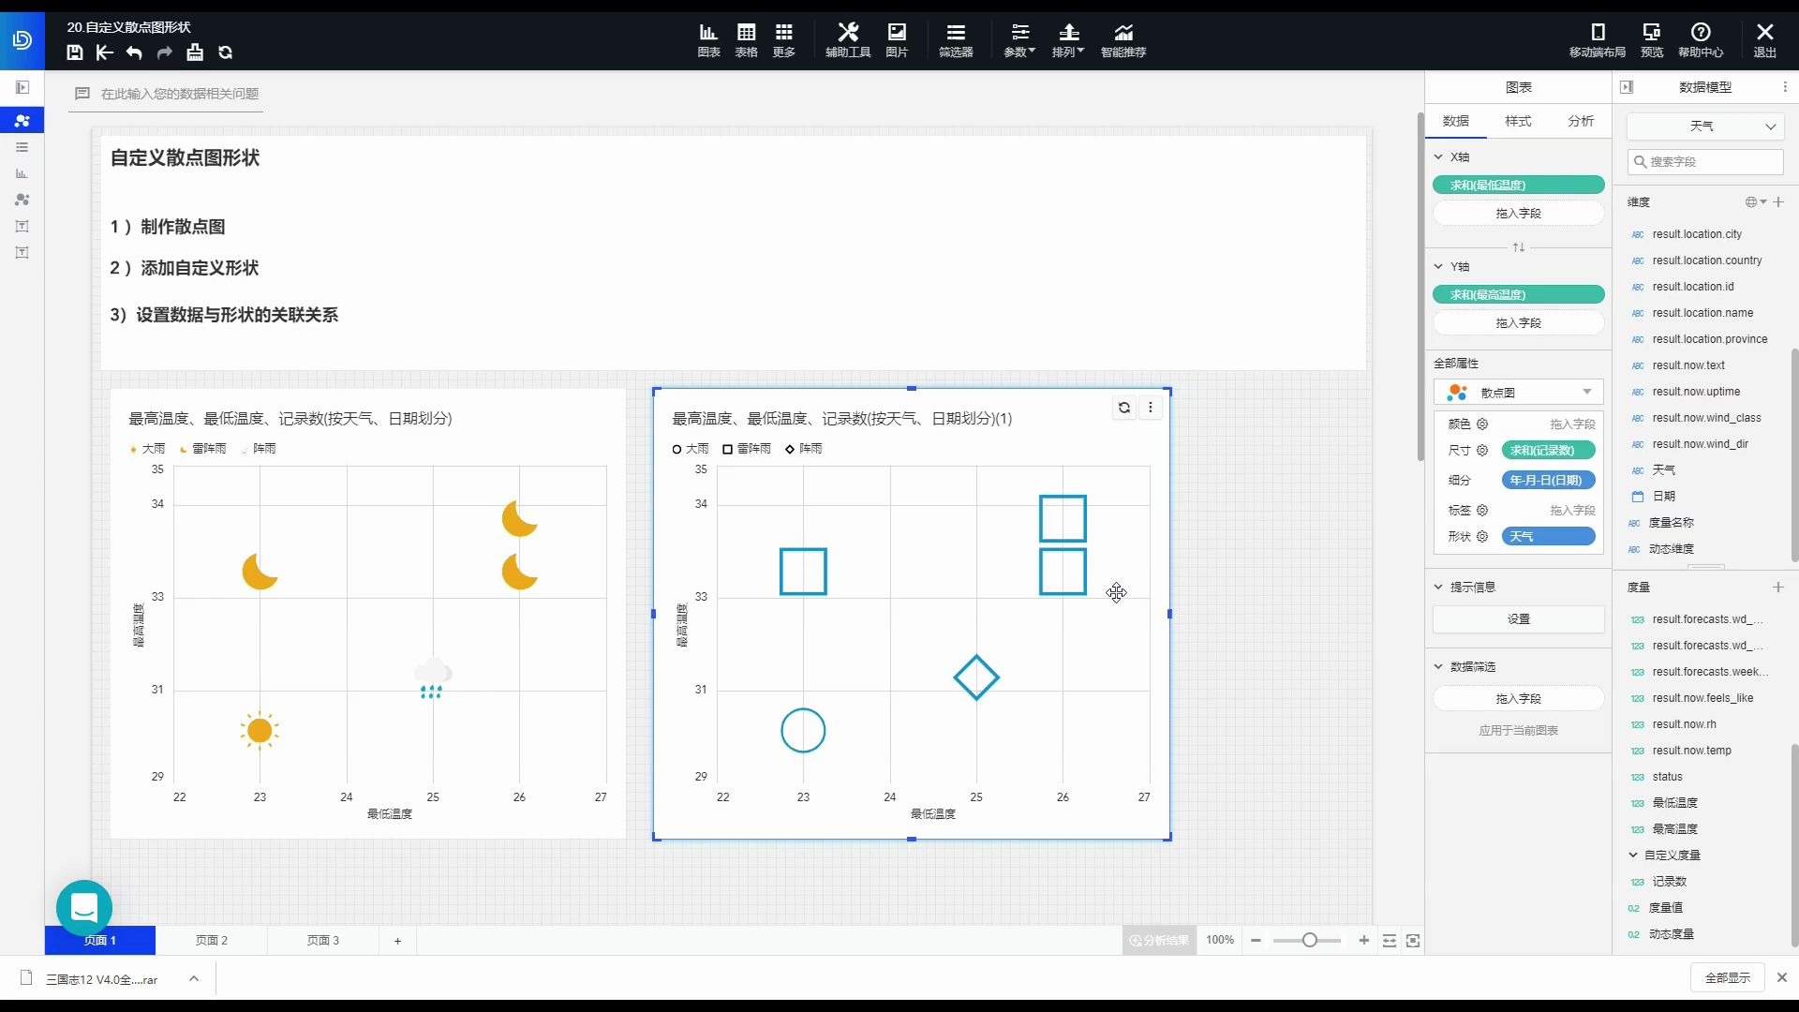Collapse the 提示信息 section
This screenshot has width=1799, height=1012.
click(x=1438, y=587)
